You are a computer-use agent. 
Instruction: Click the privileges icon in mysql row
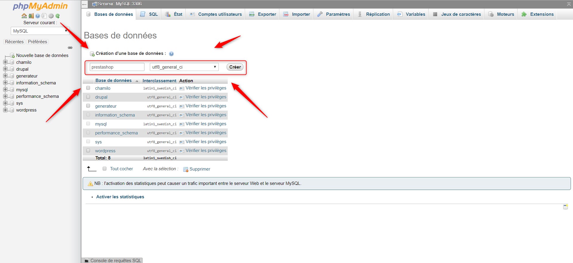182,124
